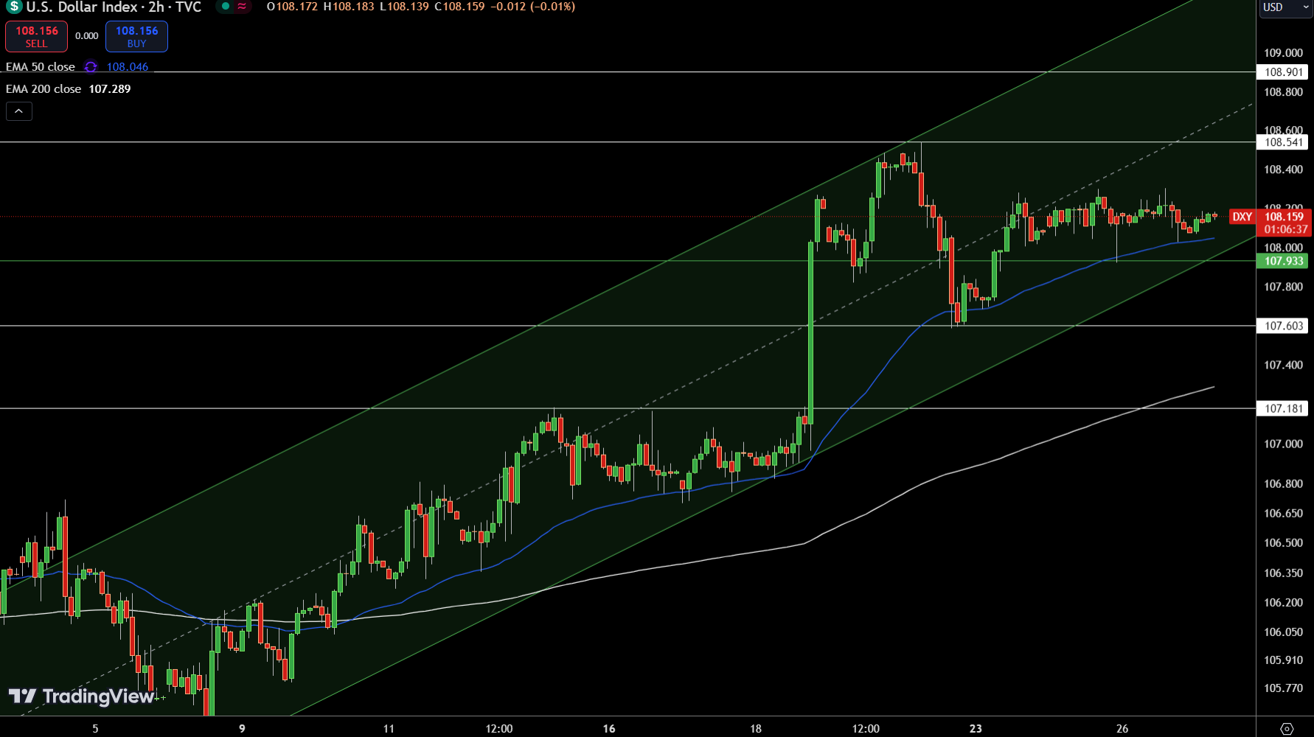
Task: Click the red DXY symbol tag
Action: pos(1242,217)
